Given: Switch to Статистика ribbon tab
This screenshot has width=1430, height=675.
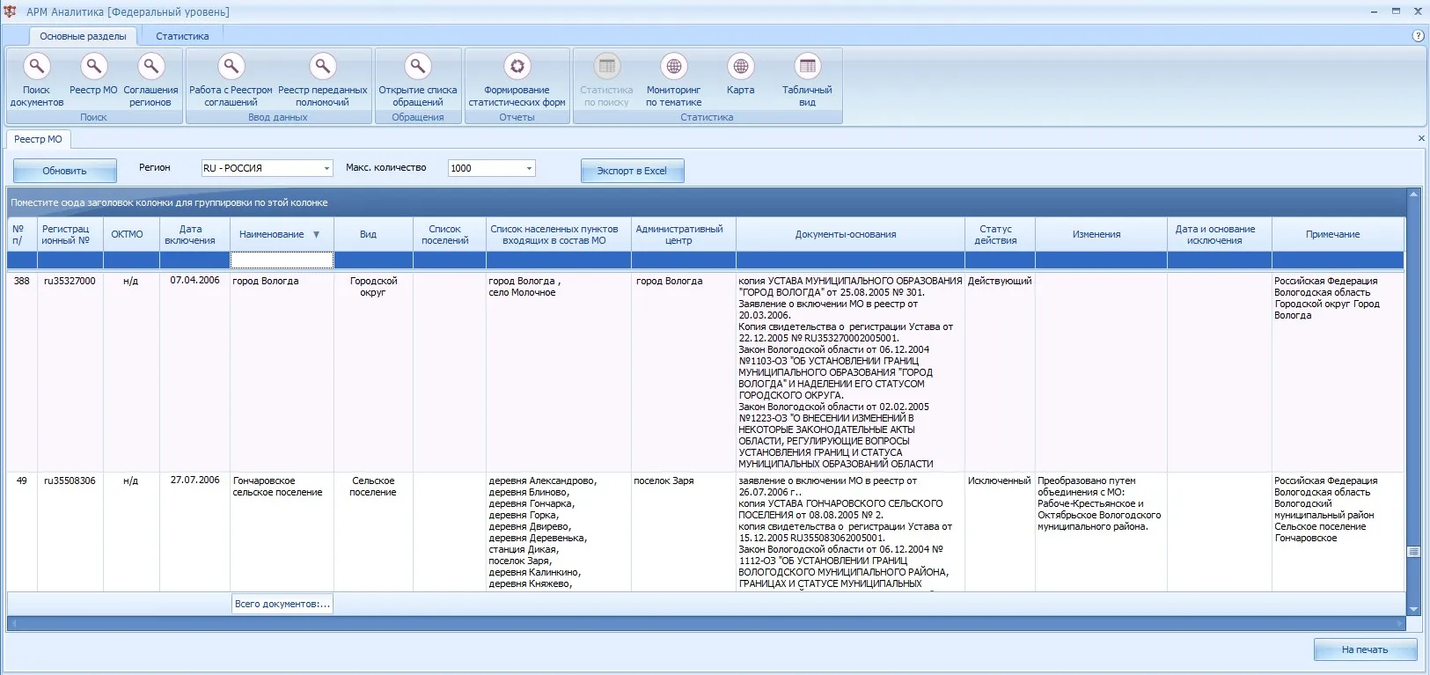Looking at the screenshot, I should tap(182, 36).
